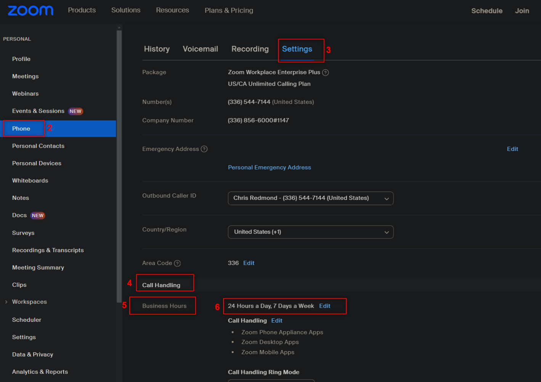Open Plans & Pricing

pos(229,10)
